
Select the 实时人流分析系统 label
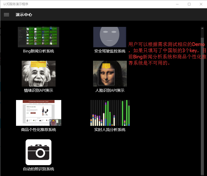110,130
